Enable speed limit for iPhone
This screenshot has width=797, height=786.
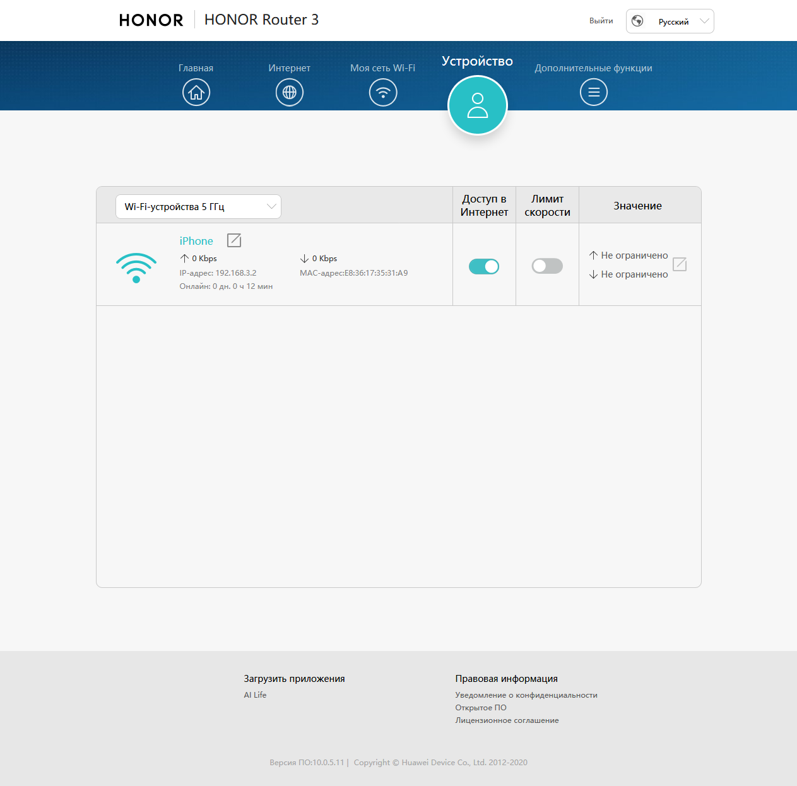click(x=547, y=266)
